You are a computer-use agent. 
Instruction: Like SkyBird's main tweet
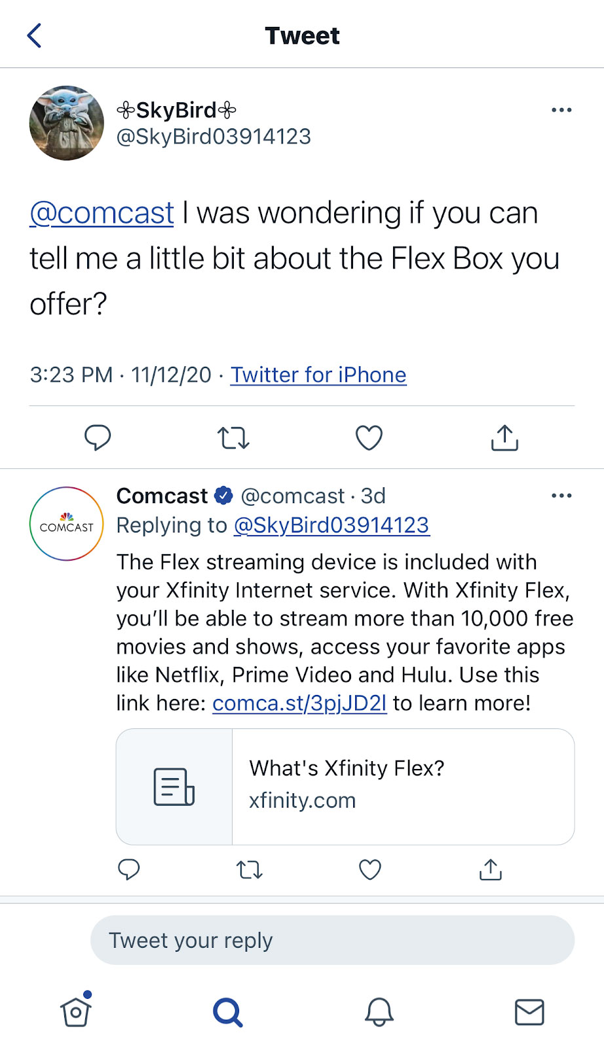point(369,438)
